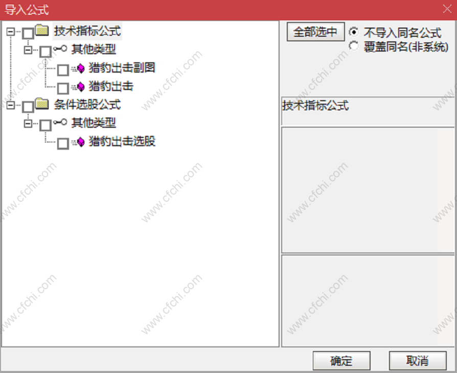457x373 pixels.
Task: Tick the checkbox for 猎豹出击选股
Action: (63, 144)
